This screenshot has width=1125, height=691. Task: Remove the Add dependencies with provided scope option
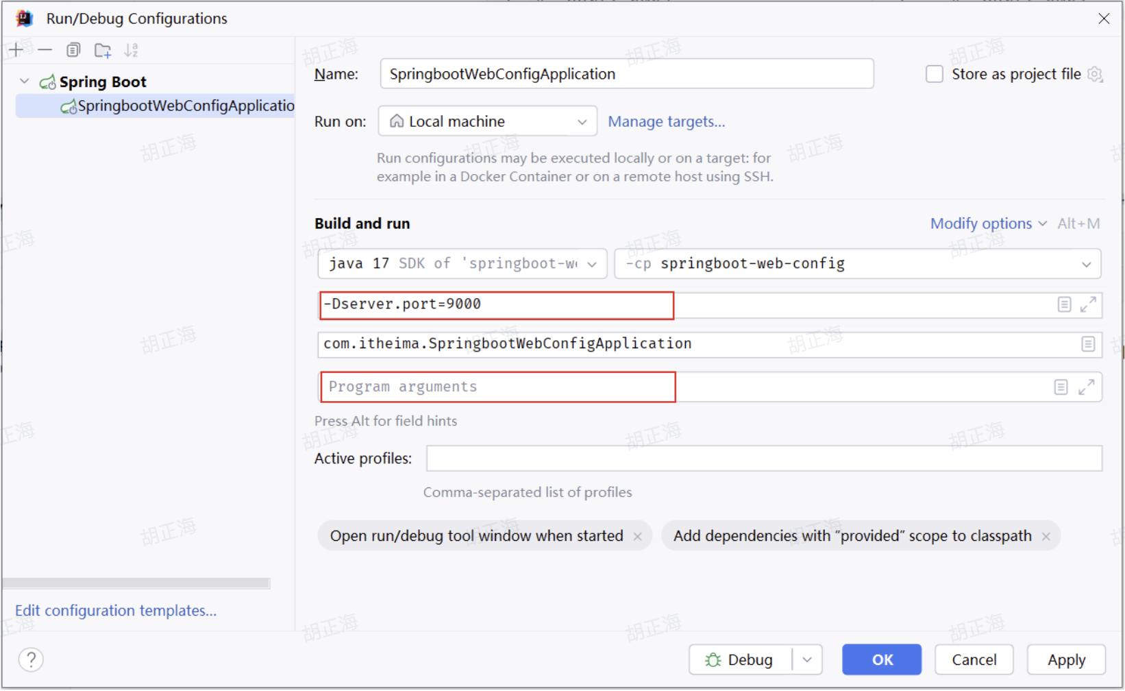pos(1046,537)
